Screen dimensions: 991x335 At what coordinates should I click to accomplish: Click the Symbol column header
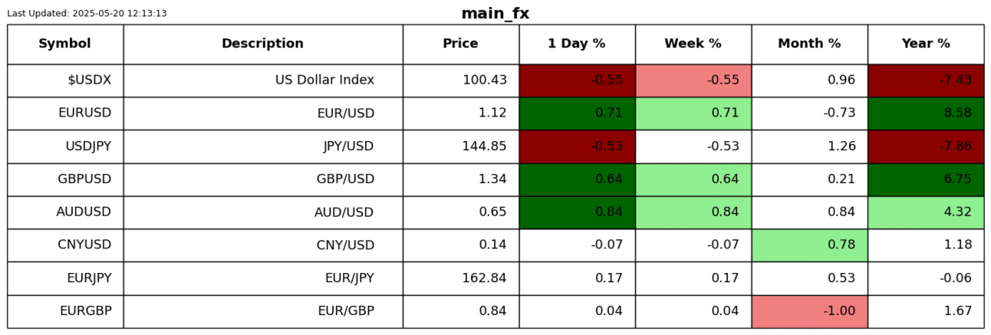(64, 44)
